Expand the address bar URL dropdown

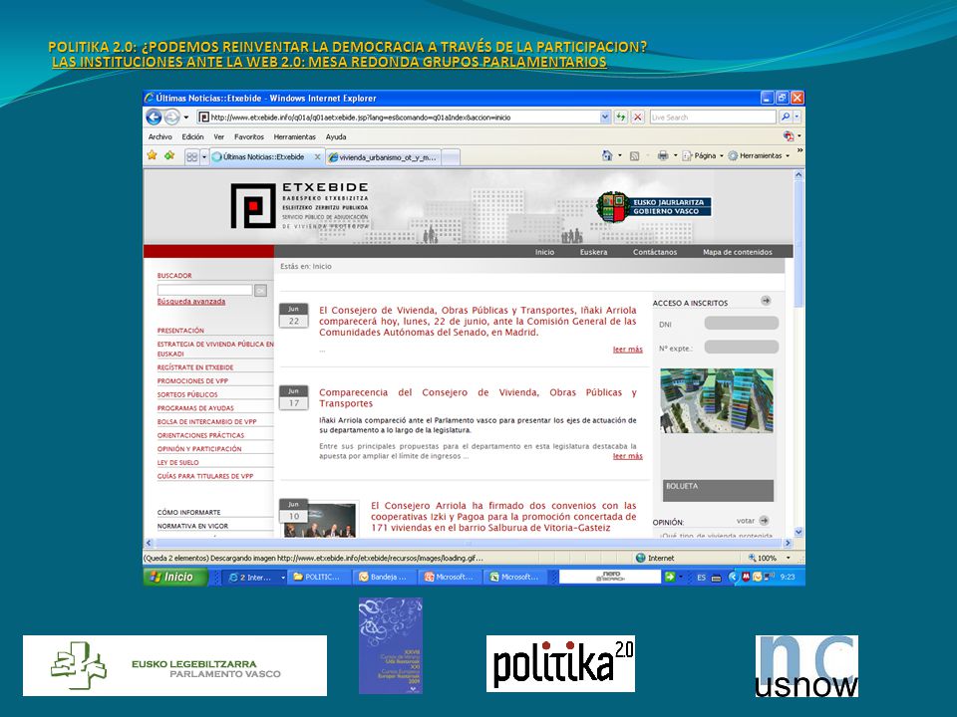pos(605,118)
